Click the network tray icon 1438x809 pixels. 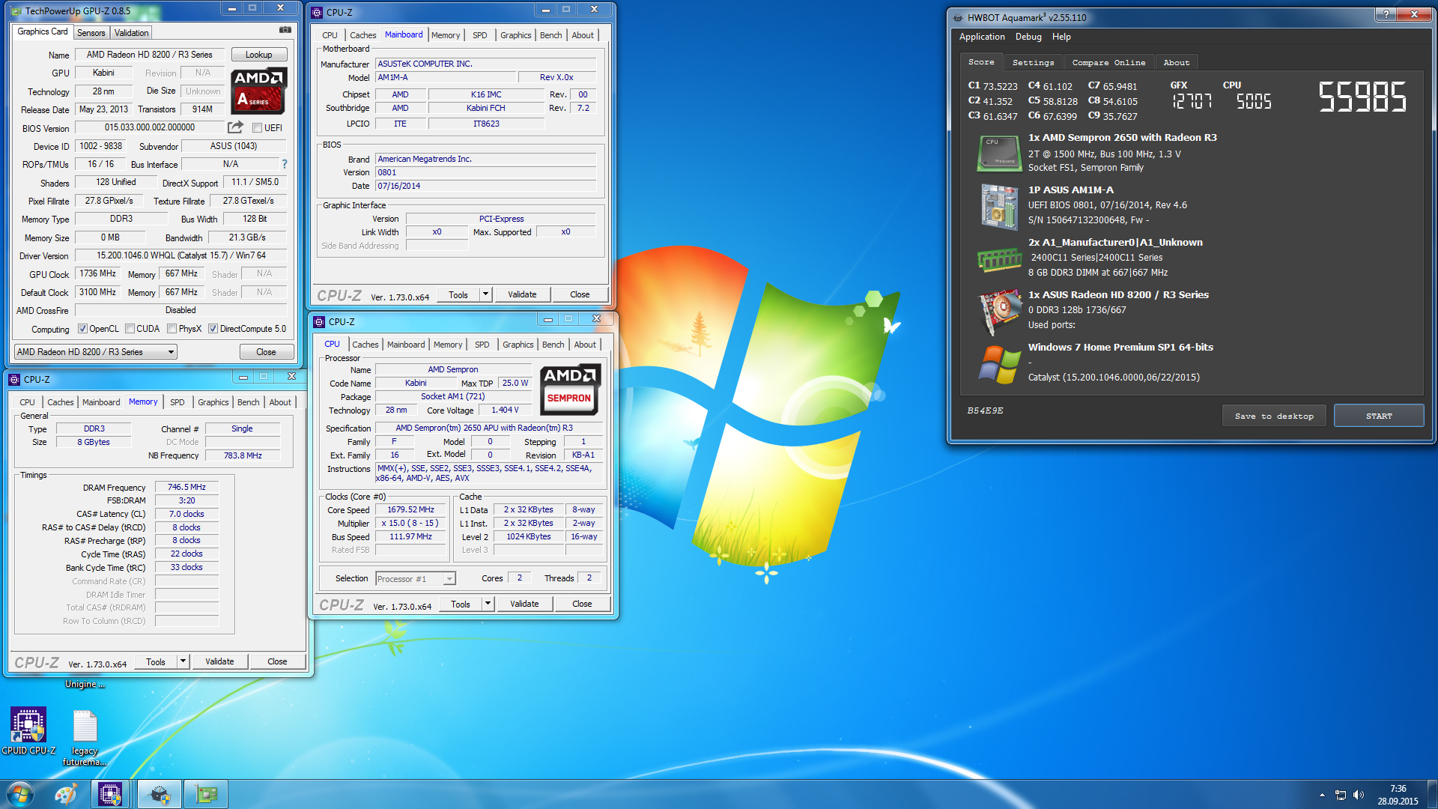(x=1341, y=795)
